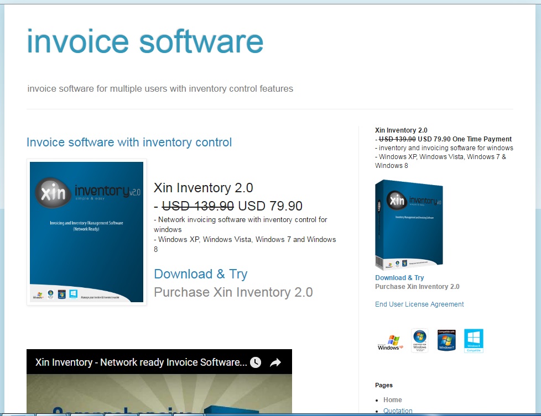Click the large Xin Inventory box image
Screen dimensions: 541x416
coord(87,232)
